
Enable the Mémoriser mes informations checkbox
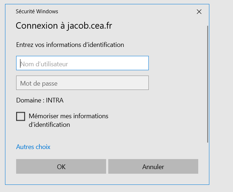click(21, 116)
